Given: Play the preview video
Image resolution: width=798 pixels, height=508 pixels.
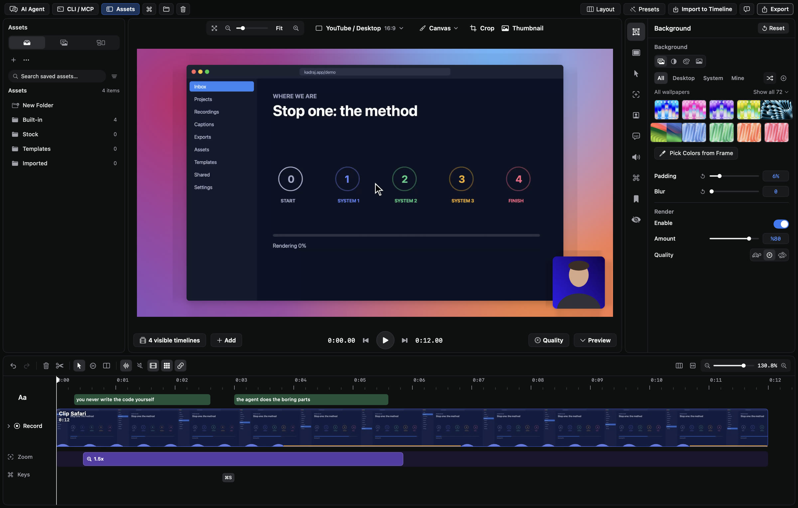Looking at the screenshot, I should pos(385,340).
